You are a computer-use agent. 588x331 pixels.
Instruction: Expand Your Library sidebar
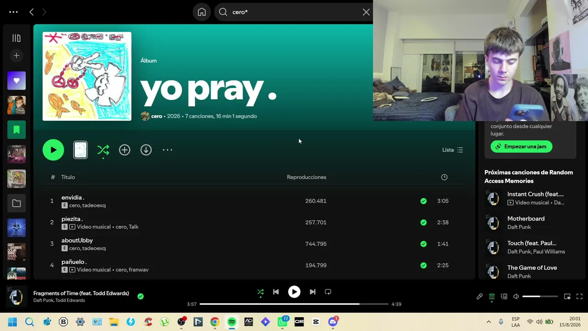point(17,38)
